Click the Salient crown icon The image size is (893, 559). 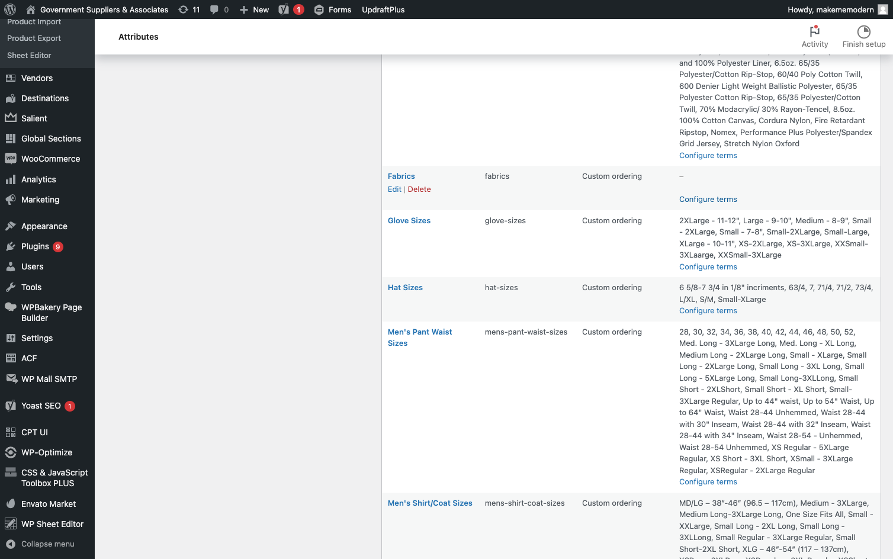[11, 118]
